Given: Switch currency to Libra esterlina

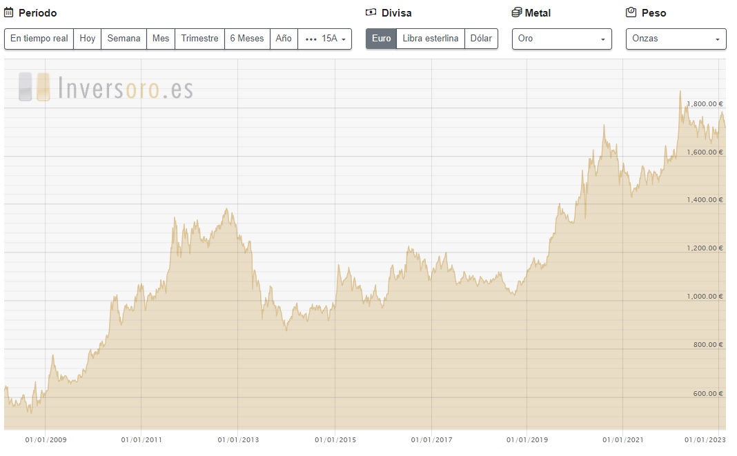Looking at the screenshot, I should click(430, 39).
